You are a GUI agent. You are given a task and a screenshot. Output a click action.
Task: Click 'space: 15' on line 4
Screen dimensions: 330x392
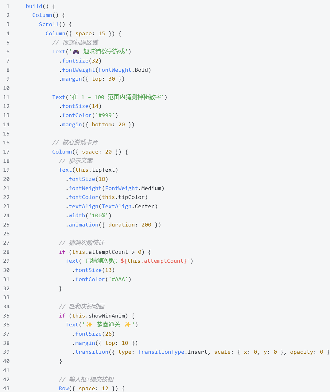coord(90,33)
